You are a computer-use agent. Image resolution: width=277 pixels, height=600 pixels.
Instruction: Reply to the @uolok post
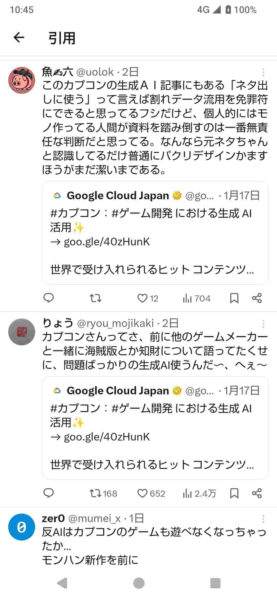(48, 298)
